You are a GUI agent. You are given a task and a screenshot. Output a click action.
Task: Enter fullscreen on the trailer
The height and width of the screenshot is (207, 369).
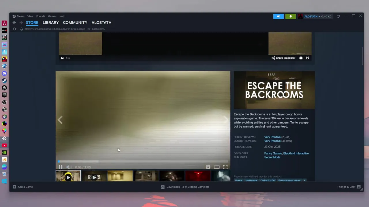click(x=225, y=167)
